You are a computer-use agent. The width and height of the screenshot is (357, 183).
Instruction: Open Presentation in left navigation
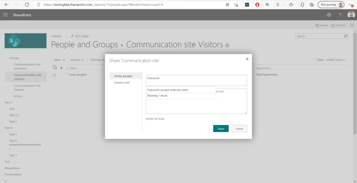13,174
